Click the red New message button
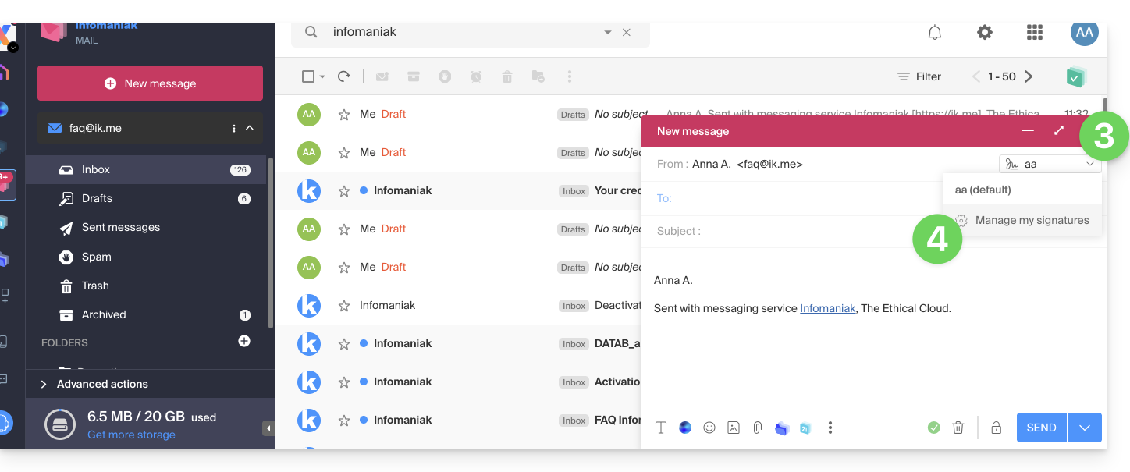 (150, 83)
